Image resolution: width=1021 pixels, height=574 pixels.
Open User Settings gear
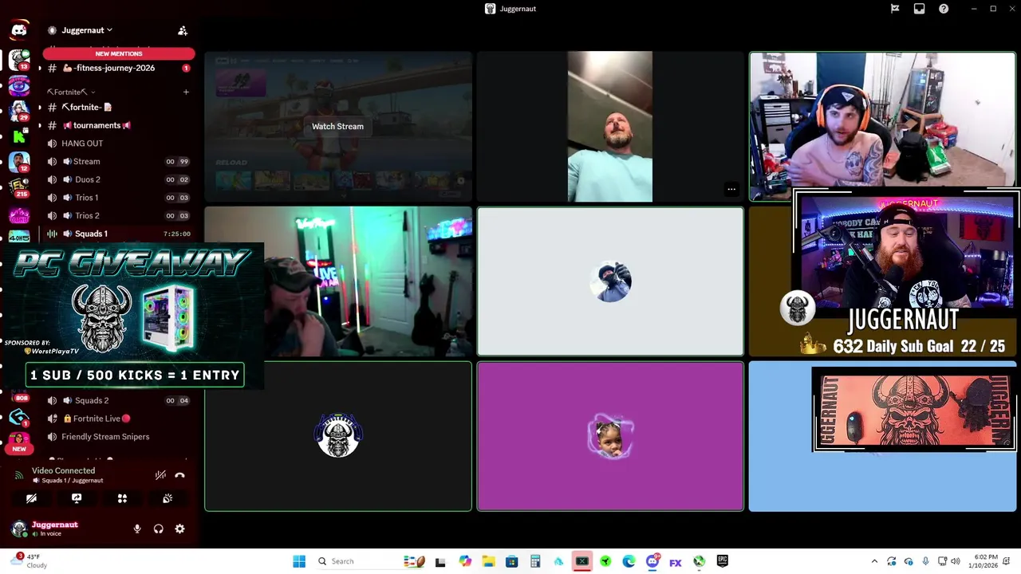[179, 529]
